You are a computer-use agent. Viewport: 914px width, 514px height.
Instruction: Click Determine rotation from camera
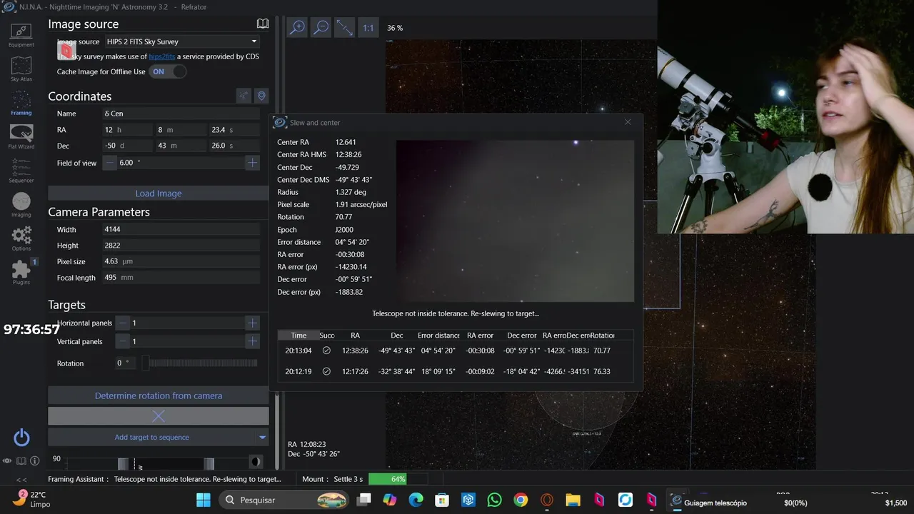pos(159,395)
